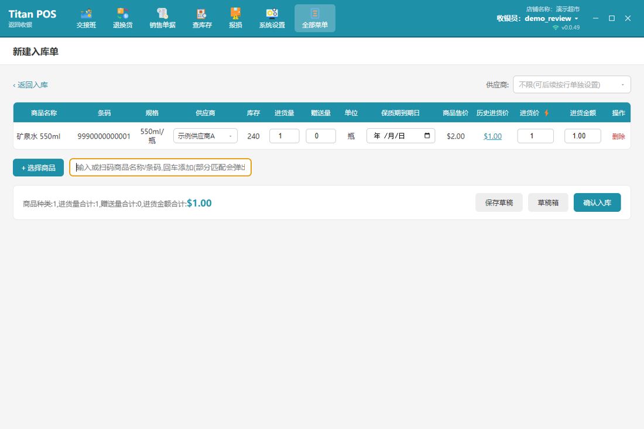Click the 进货量 quantity input field

284,136
